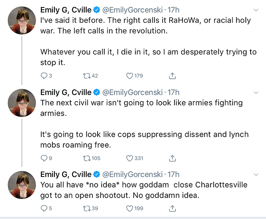
Task: Open the third tweet's options chevron
Action: pos(256,175)
